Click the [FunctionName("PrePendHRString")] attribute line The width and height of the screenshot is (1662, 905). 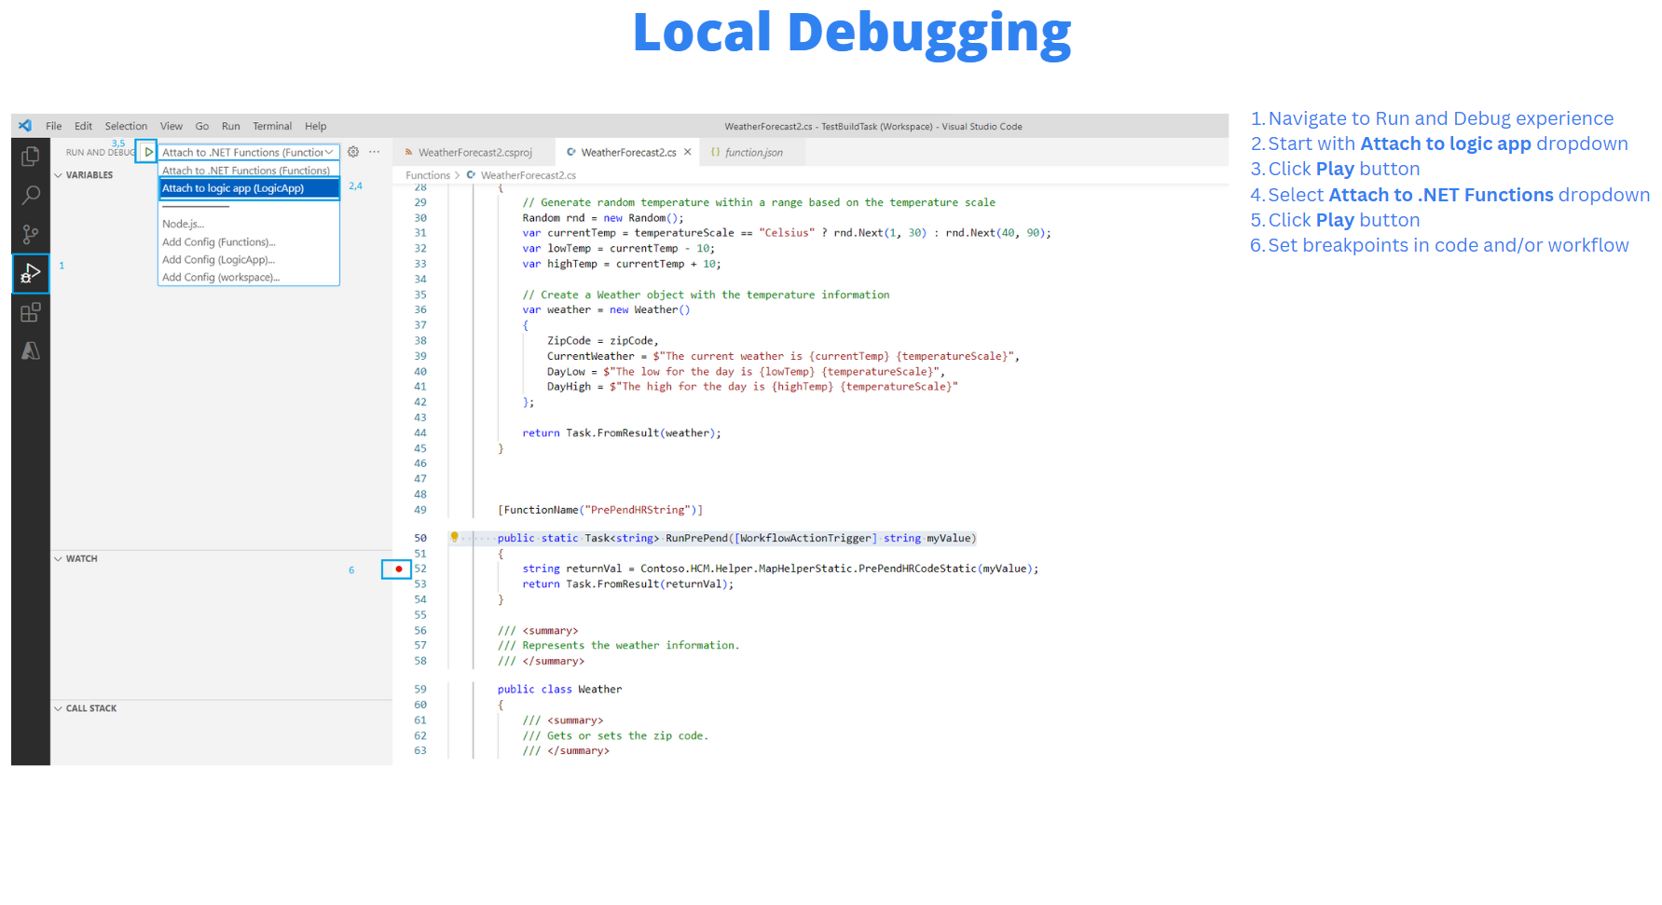point(600,510)
